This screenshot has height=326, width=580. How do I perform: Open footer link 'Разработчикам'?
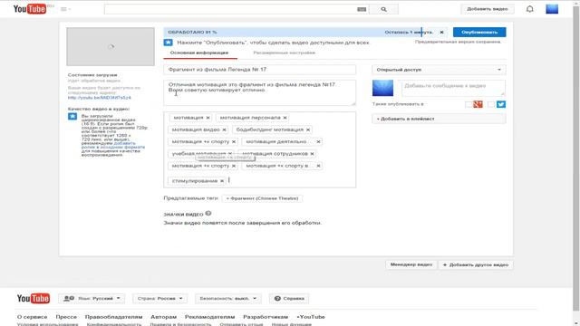266,317
